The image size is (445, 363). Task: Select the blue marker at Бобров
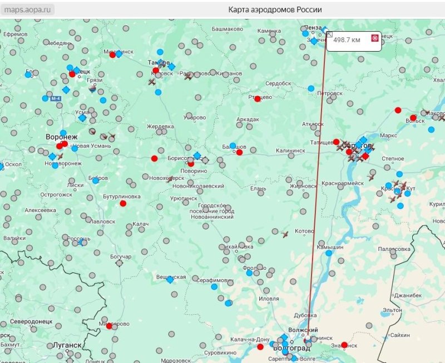click(96, 180)
